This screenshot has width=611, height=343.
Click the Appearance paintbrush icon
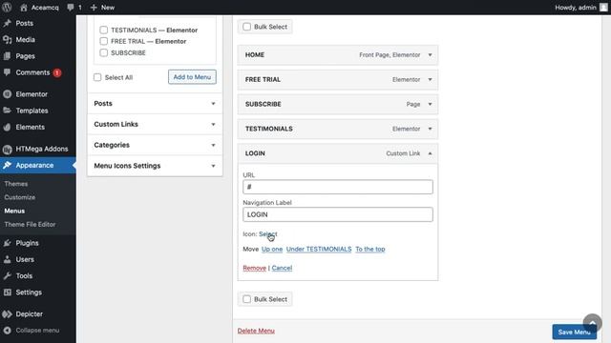[x=7, y=165]
